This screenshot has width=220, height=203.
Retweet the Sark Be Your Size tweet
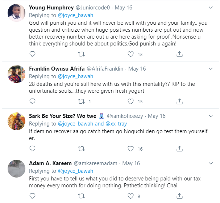click(82, 148)
